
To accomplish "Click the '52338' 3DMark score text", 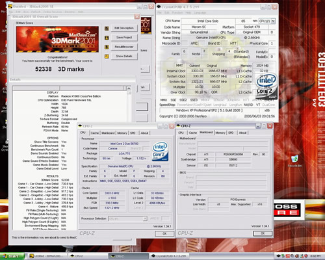I will (44, 69).
